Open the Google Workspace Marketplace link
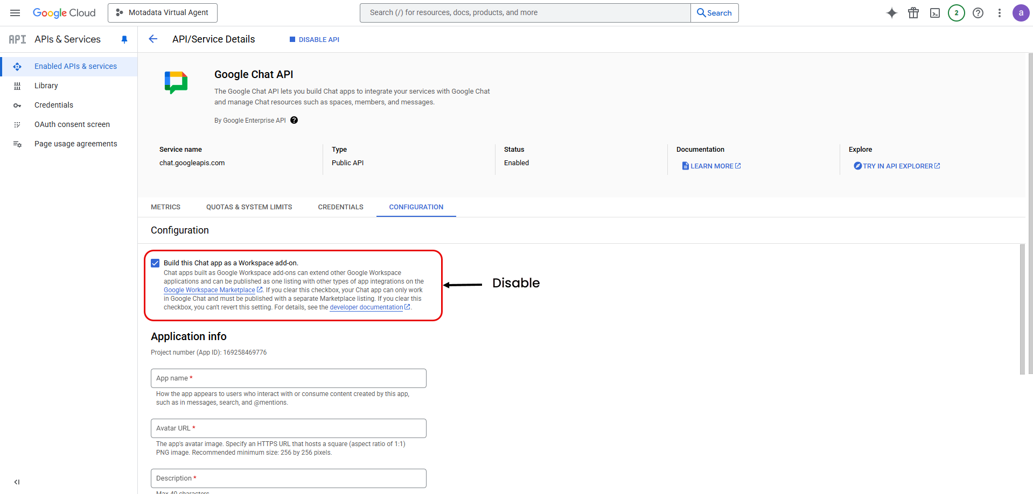 coord(209,290)
